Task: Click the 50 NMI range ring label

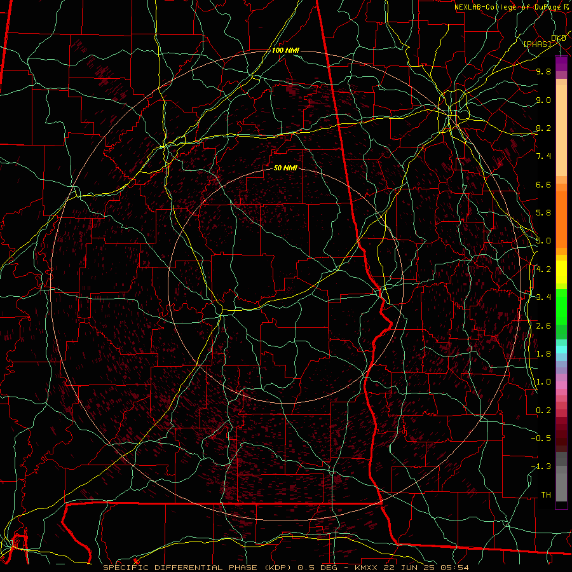Action: pos(285,168)
